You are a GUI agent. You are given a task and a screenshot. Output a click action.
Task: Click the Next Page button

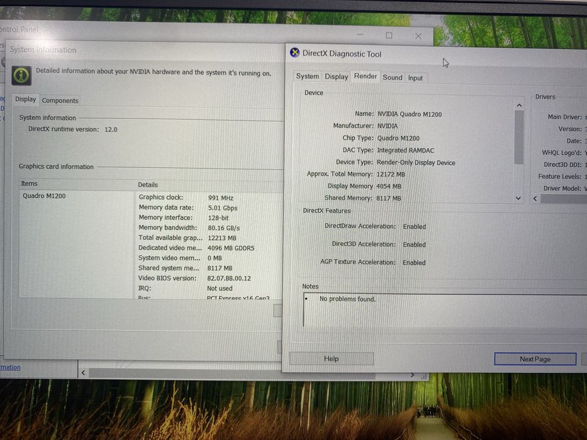pyautogui.click(x=535, y=359)
